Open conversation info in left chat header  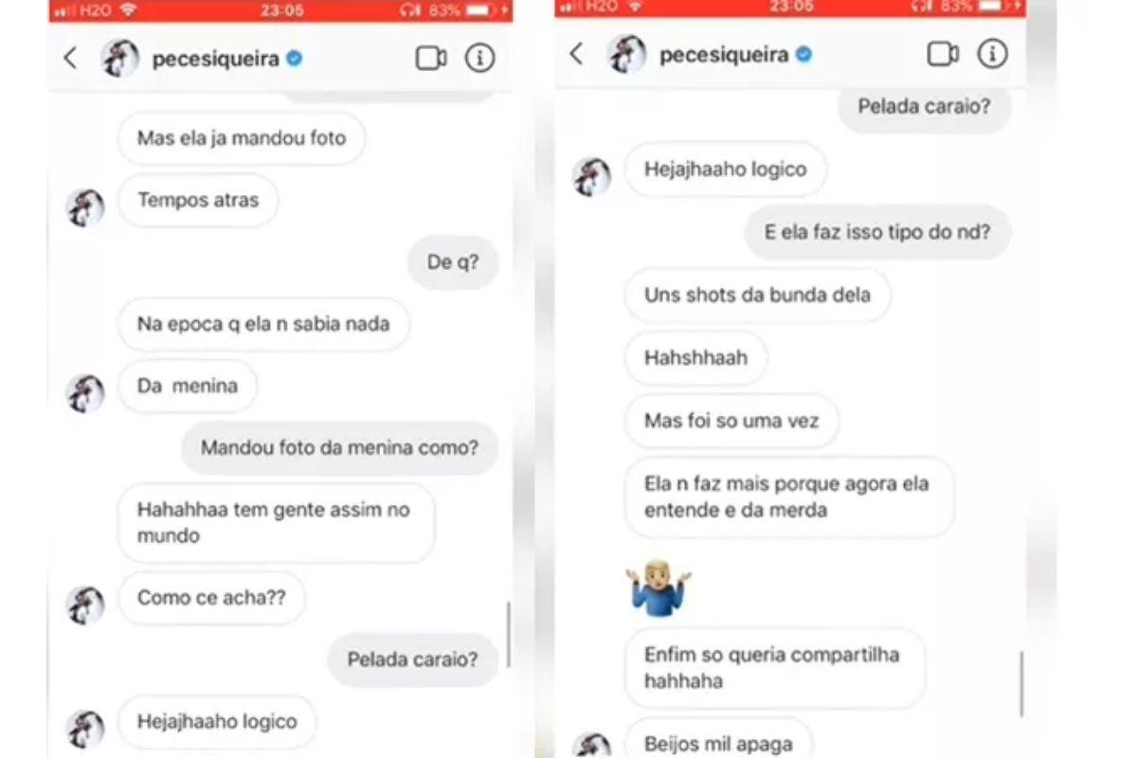[x=479, y=59]
